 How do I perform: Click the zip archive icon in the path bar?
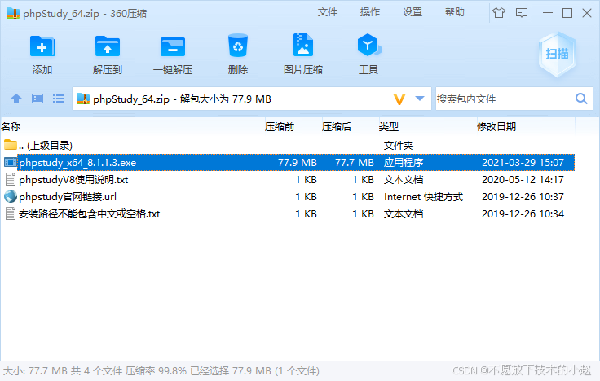pos(83,99)
